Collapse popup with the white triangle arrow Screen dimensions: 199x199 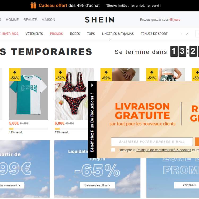click(x=92, y=85)
